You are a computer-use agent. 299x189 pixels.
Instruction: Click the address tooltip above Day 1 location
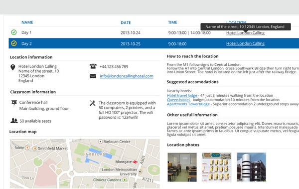pyautogui.click(x=246, y=27)
